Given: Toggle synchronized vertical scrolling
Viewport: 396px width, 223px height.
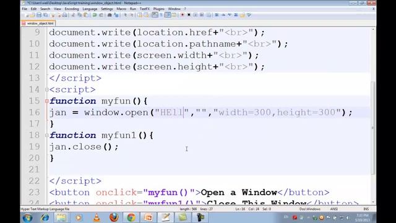Looking at the screenshot, I should 139,15.
